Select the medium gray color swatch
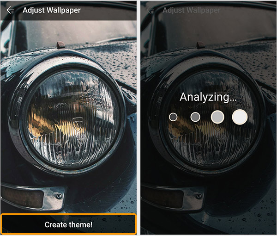277x236 pixels. 195,117
